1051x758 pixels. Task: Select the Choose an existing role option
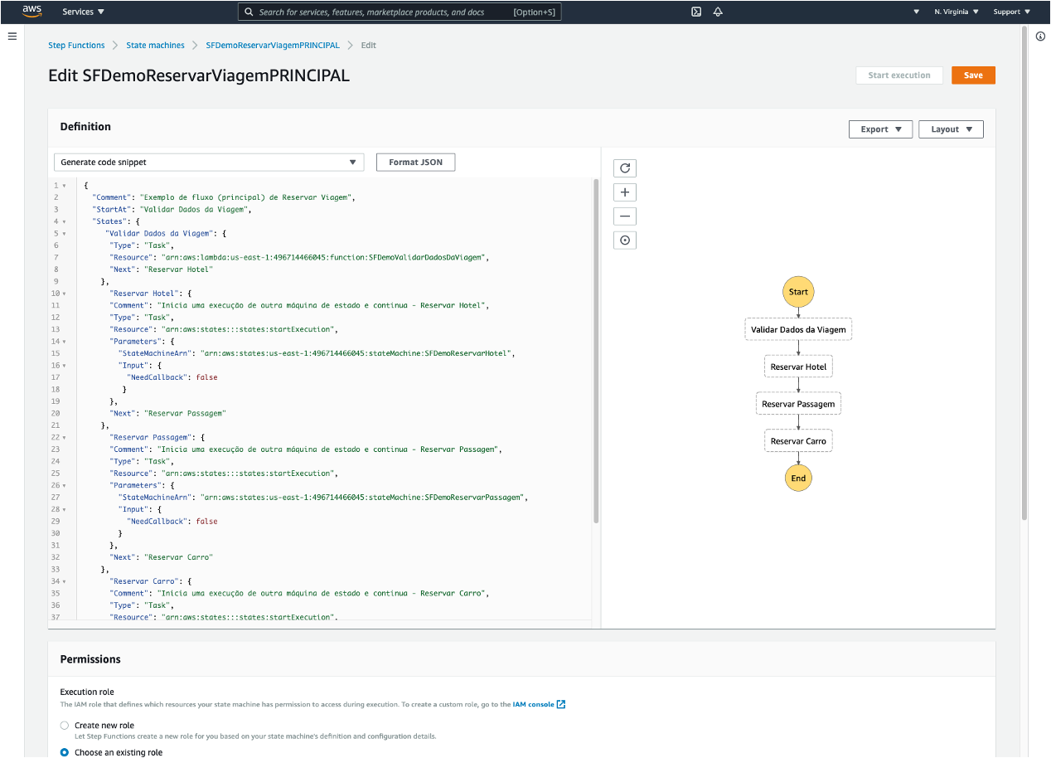(65, 752)
